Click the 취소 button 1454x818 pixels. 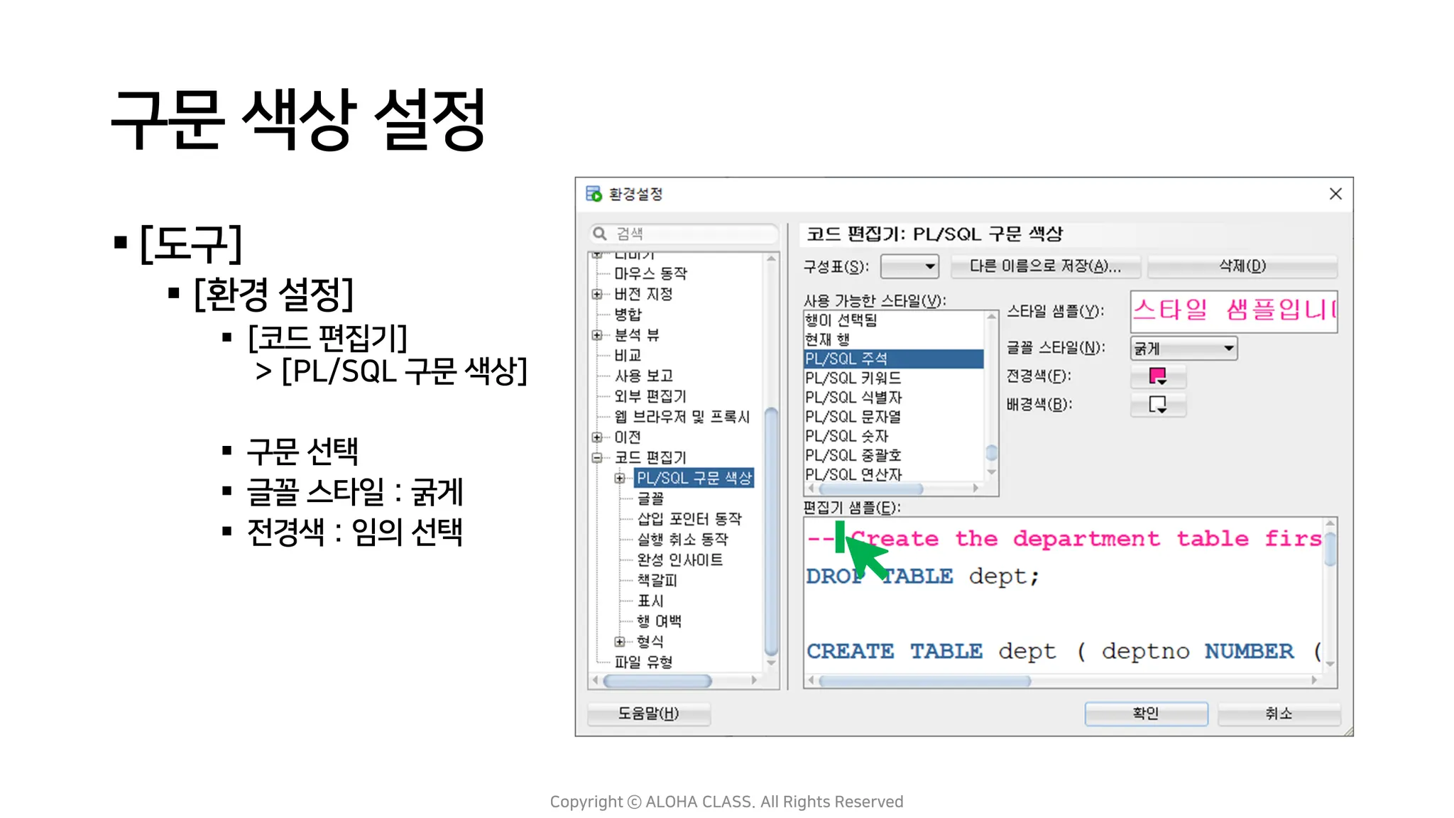coord(1279,714)
